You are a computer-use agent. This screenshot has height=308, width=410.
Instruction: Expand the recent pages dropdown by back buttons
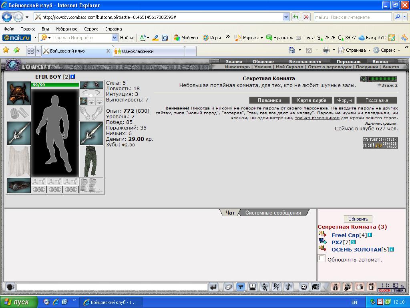[27, 17]
